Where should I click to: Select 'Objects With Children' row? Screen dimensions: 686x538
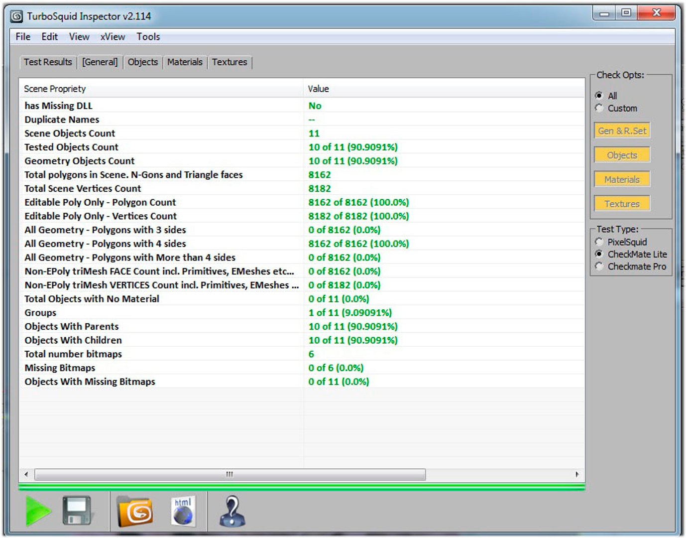pyautogui.click(x=302, y=340)
